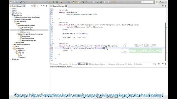The height and width of the screenshot is (99, 177).
Task: Toggle Link with Editor in Project Explorer
Action: (34, 6)
